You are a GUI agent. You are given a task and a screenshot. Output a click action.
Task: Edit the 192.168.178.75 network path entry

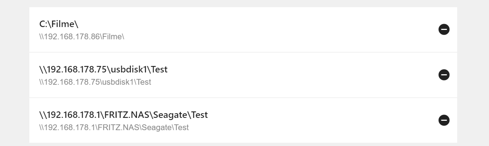[x=243, y=75]
